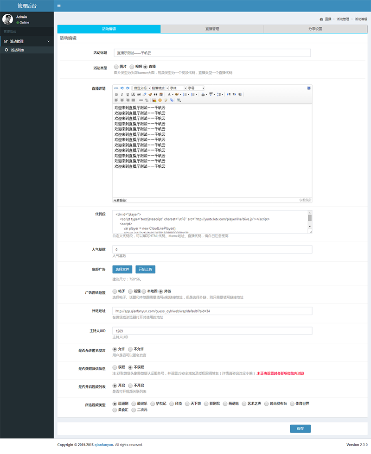371x454 pixels.
Task: Align editor text left
Action: coord(116,100)
